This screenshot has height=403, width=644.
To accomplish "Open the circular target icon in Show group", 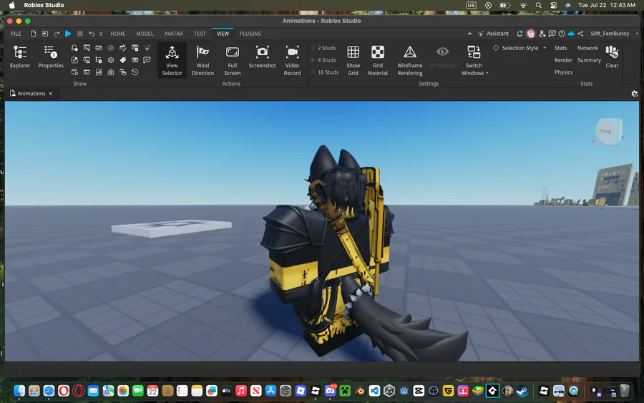I will tap(111, 48).
